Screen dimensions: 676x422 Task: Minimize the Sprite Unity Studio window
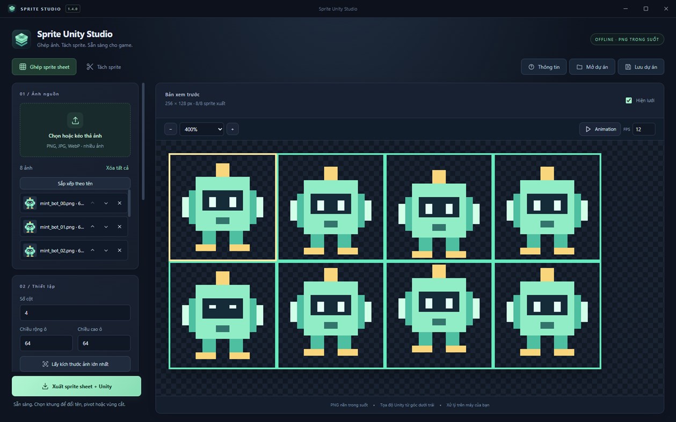[x=626, y=9]
